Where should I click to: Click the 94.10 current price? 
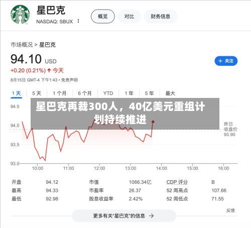point(26,59)
